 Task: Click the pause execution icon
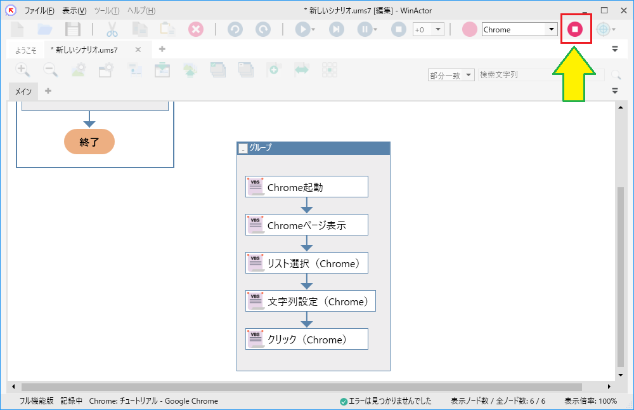365,29
